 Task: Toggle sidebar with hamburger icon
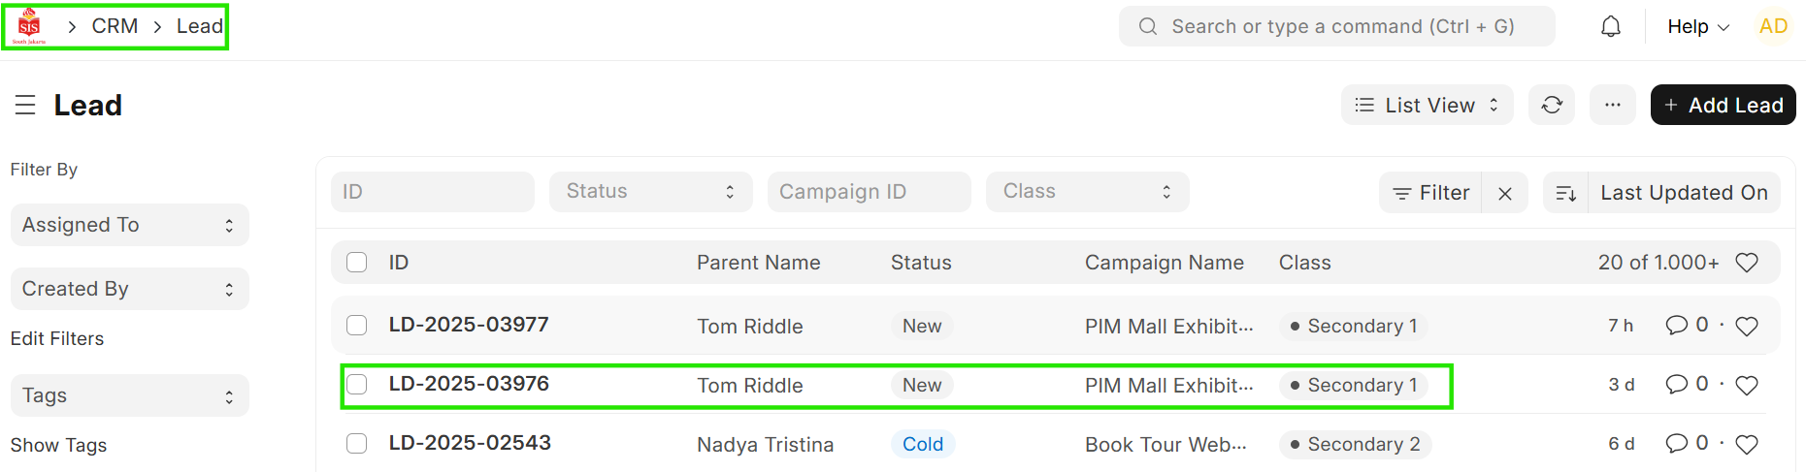(x=25, y=105)
